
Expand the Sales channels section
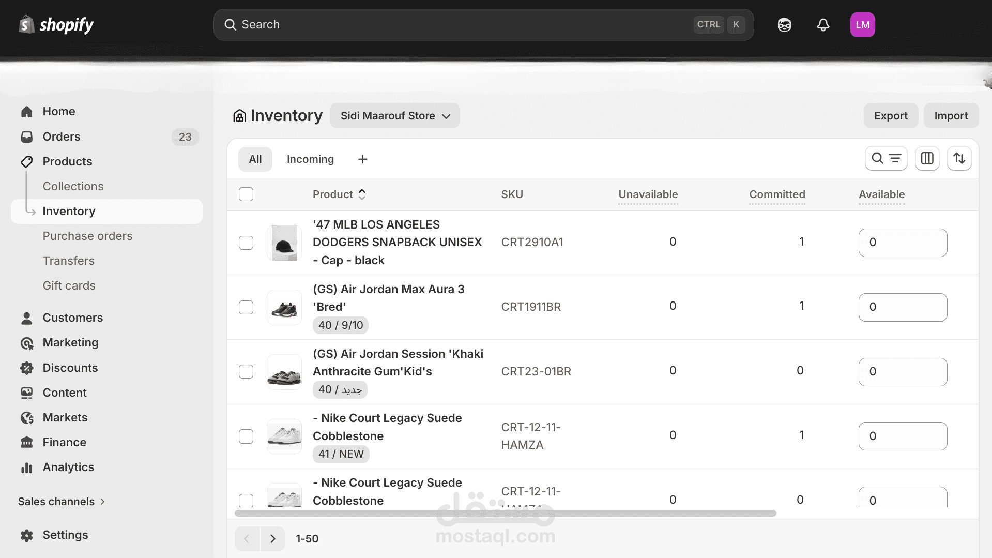click(62, 502)
